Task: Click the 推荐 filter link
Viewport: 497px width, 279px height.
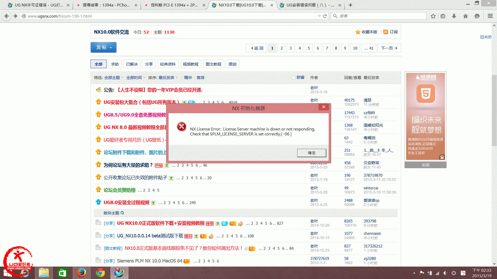Action: (200, 78)
